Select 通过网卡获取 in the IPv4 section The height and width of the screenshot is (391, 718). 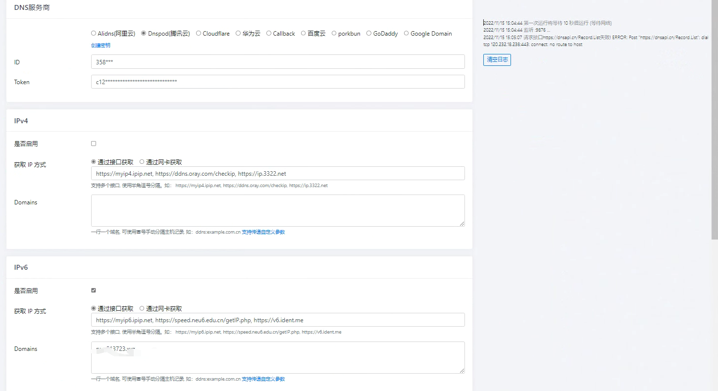(x=142, y=161)
